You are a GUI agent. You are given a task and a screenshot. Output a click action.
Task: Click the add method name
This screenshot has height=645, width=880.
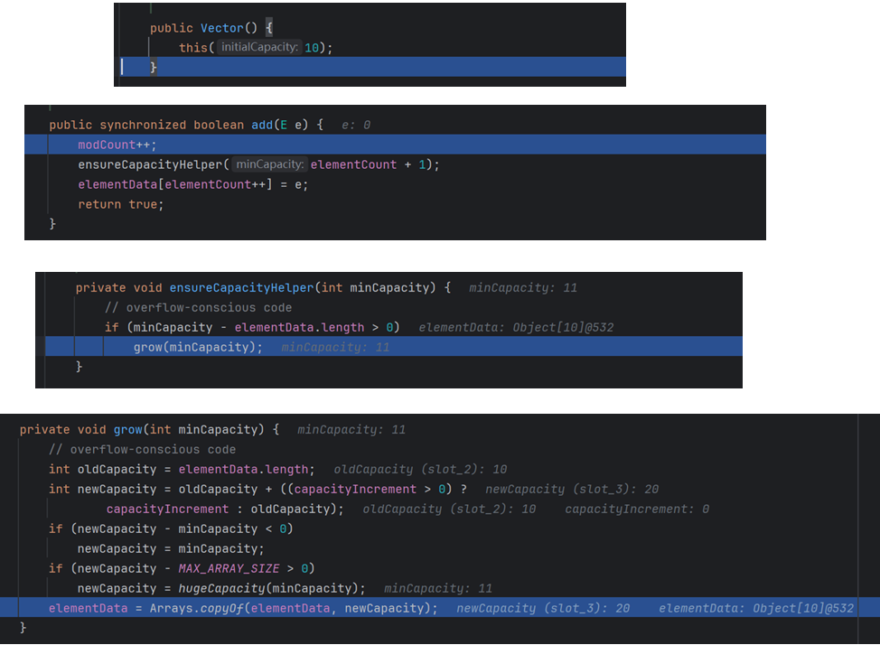pos(261,125)
